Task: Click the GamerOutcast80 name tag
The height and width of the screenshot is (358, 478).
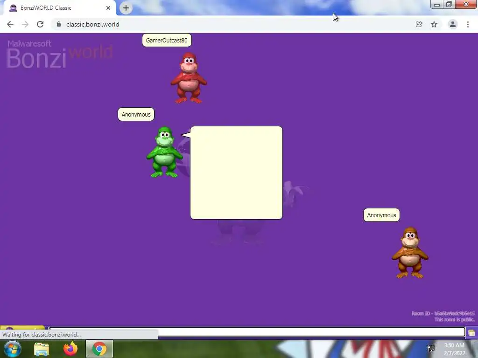Action: [167, 40]
